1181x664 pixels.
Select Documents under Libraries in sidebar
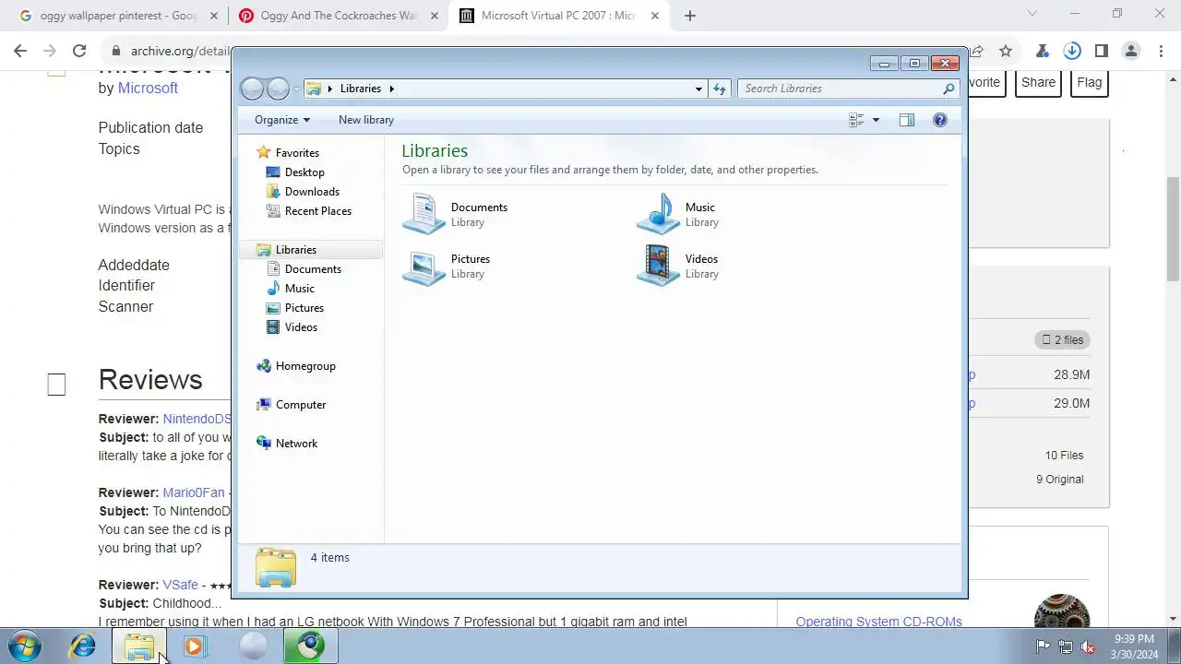[313, 269]
